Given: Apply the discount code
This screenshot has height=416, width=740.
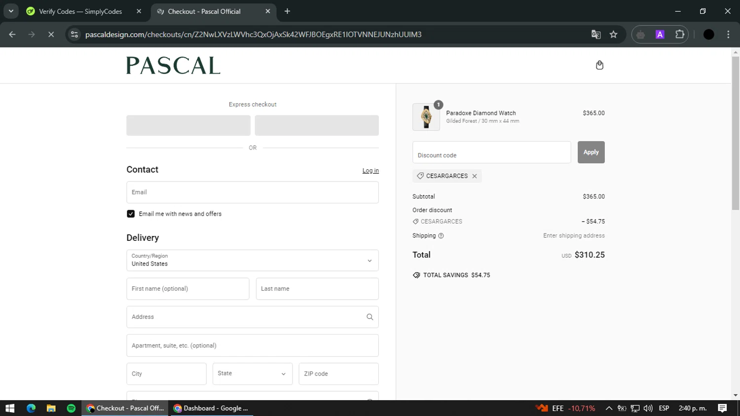Looking at the screenshot, I should point(591,152).
